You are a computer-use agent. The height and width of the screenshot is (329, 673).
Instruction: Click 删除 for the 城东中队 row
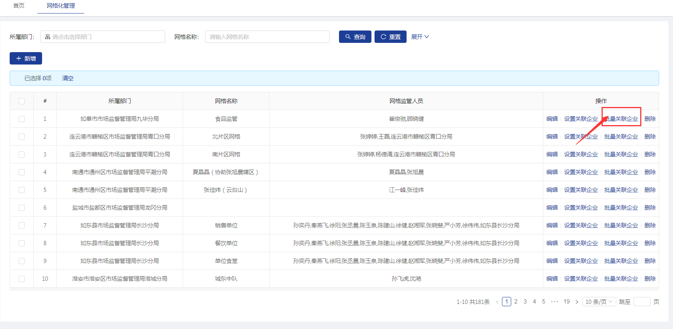point(650,279)
